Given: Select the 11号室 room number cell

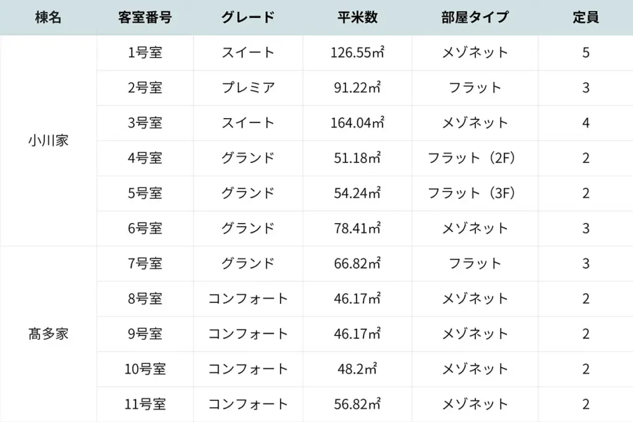Looking at the screenshot, I should (x=145, y=405).
